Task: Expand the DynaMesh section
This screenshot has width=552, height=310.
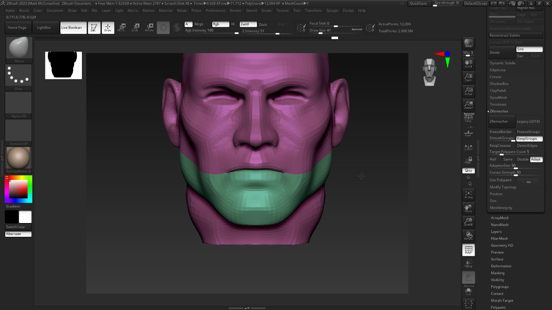Action: coord(499,97)
